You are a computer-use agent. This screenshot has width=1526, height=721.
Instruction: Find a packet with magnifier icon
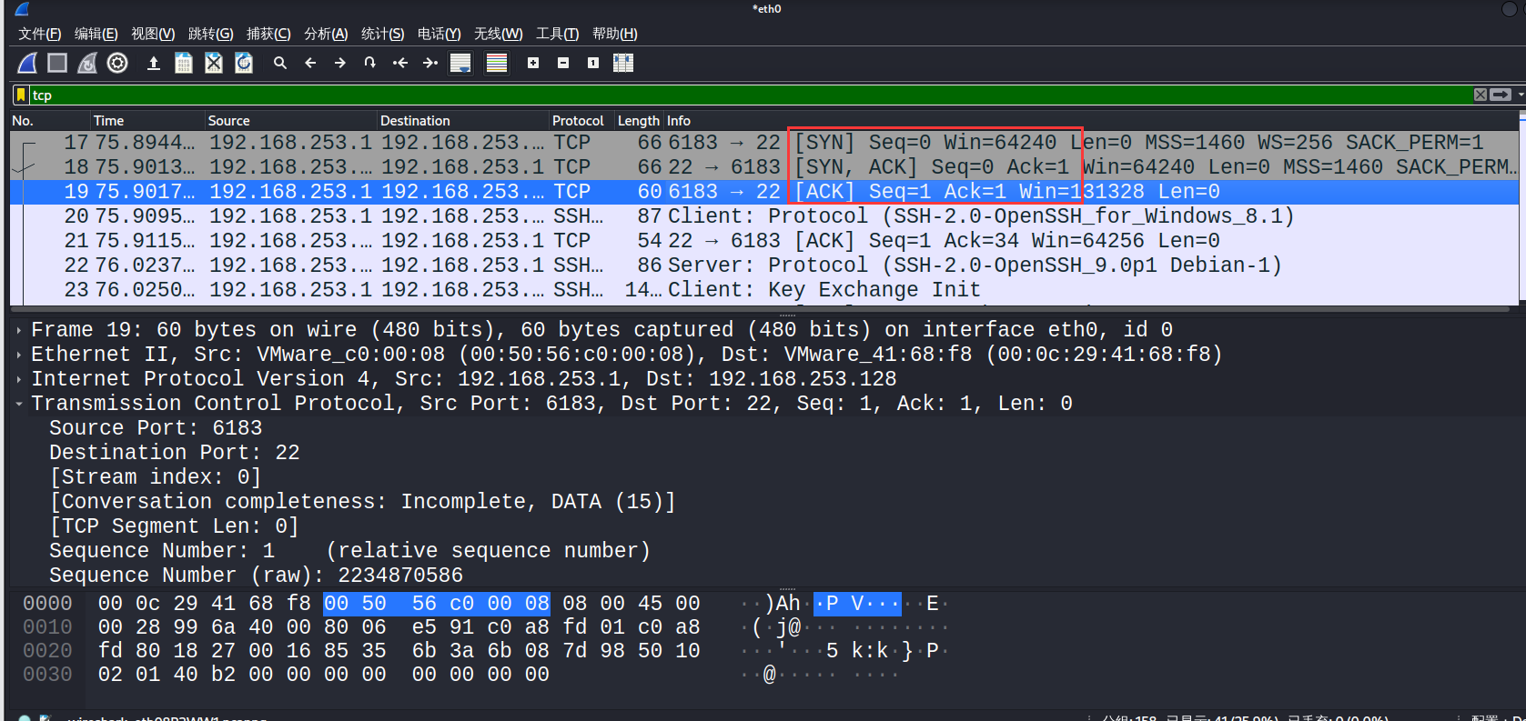280,63
